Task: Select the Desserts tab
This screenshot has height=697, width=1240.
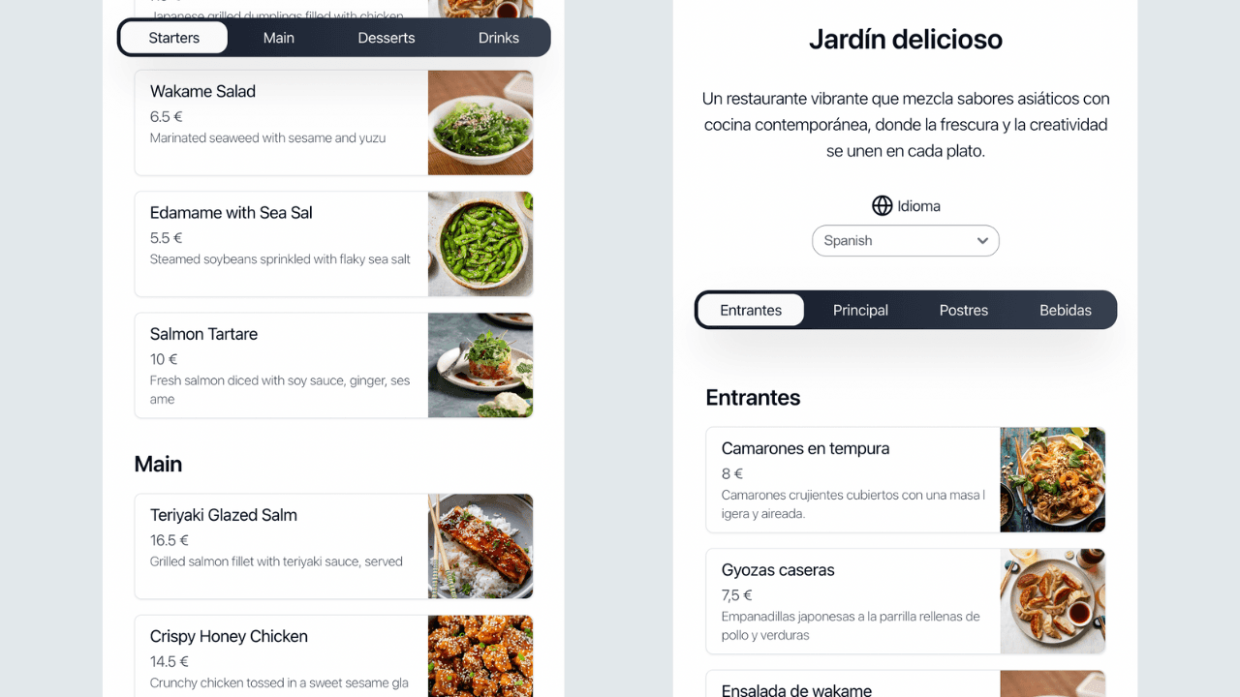Action: tap(387, 38)
